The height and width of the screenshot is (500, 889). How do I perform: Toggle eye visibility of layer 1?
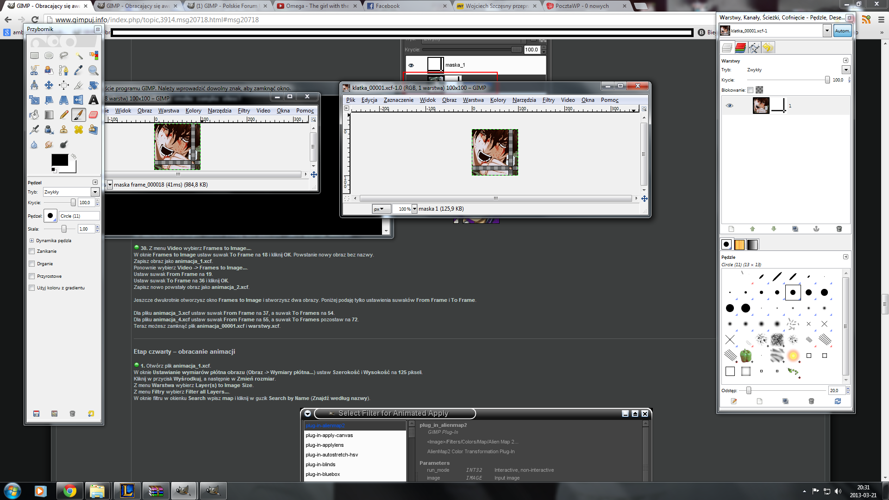(x=730, y=106)
